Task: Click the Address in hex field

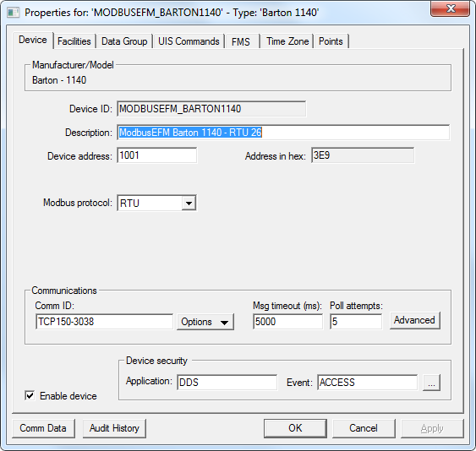Action: point(363,155)
